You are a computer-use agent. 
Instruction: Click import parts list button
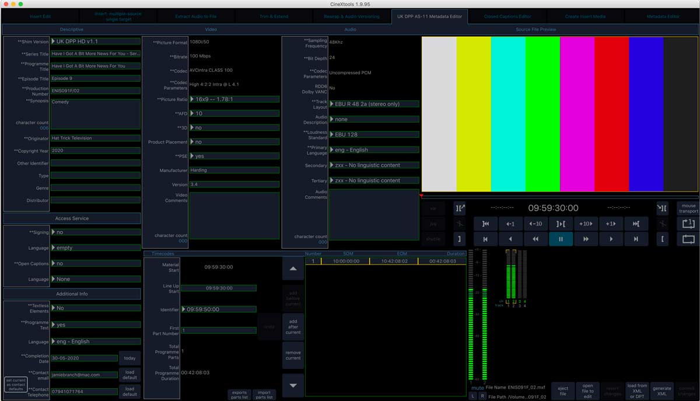click(264, 395)
